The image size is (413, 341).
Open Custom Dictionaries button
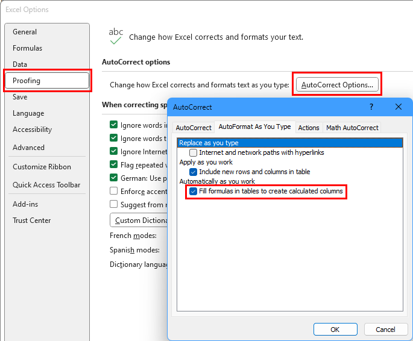[139, 220]
